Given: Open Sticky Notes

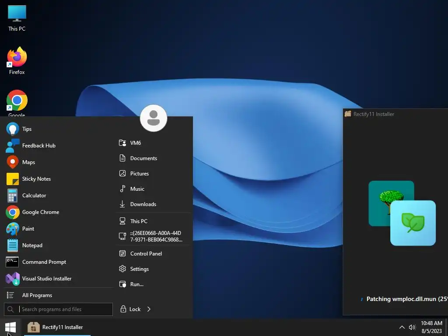Looking at the screenshot, I should [59, 179].
